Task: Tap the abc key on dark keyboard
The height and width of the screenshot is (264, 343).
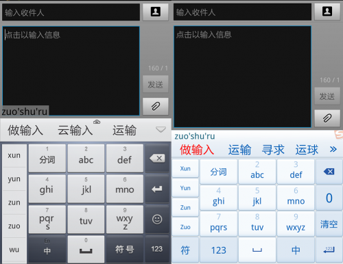Action: pos(86,158)
